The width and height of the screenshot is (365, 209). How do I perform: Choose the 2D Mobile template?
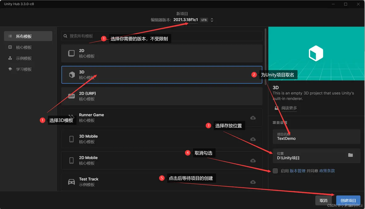[162, 160]
